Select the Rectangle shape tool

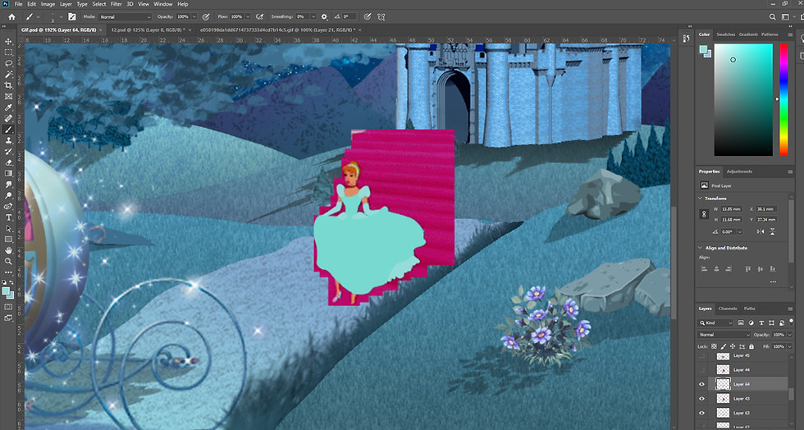point(8,240)
